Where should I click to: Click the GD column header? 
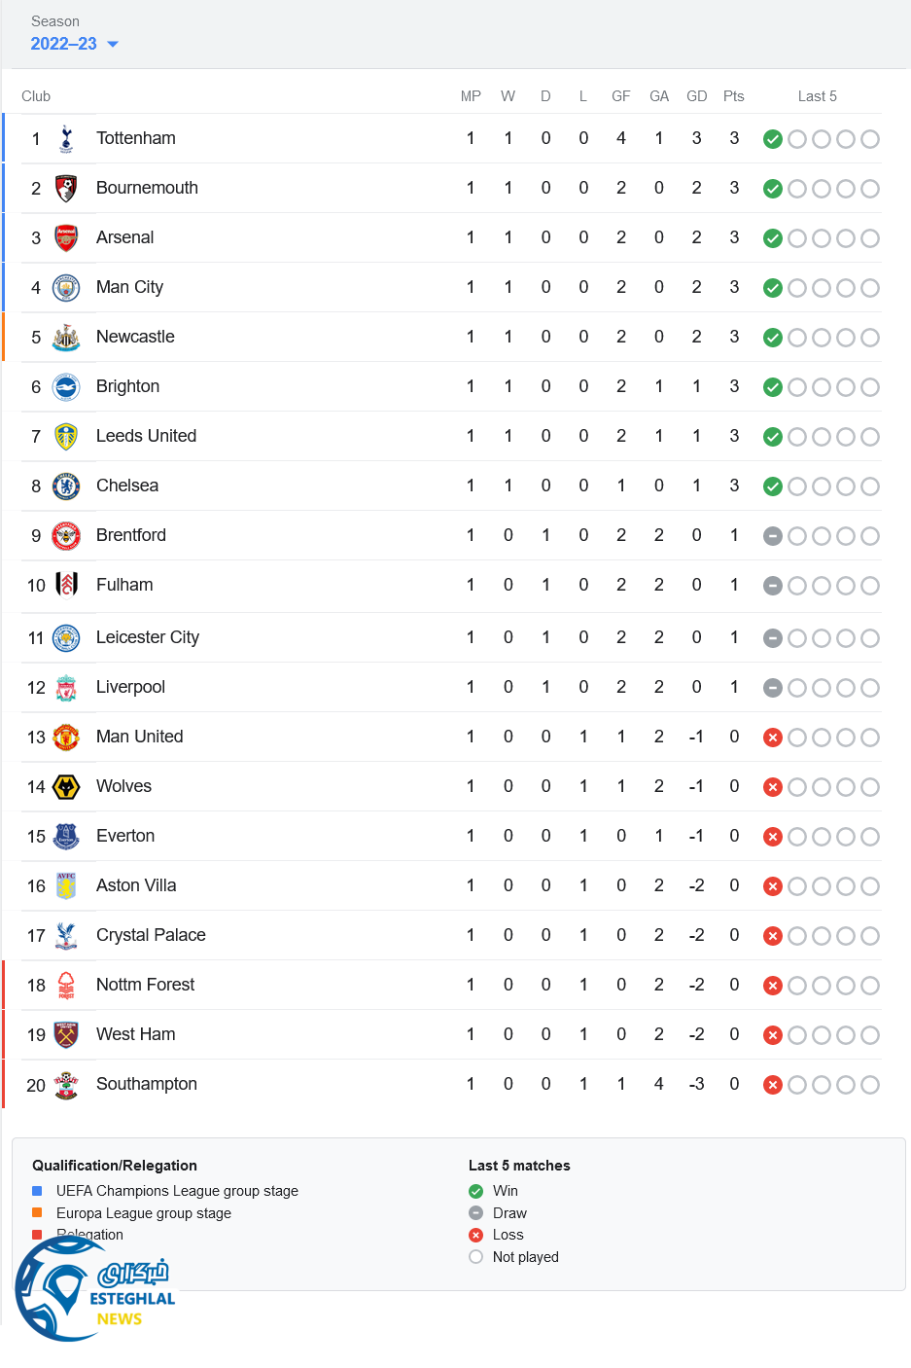tap(696, 96)
